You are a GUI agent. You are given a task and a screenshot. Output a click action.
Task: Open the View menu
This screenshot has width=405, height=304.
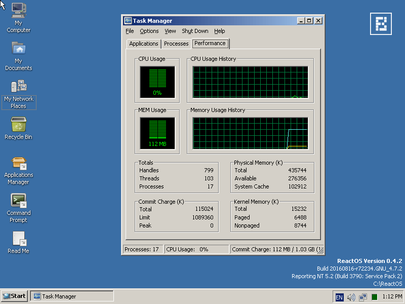point(170,31)
